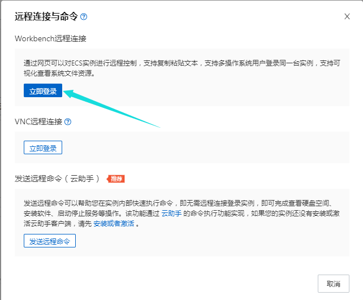
Task: Click the solid blue 立即登录 button under Workbench
Action: tap(43, 90)
